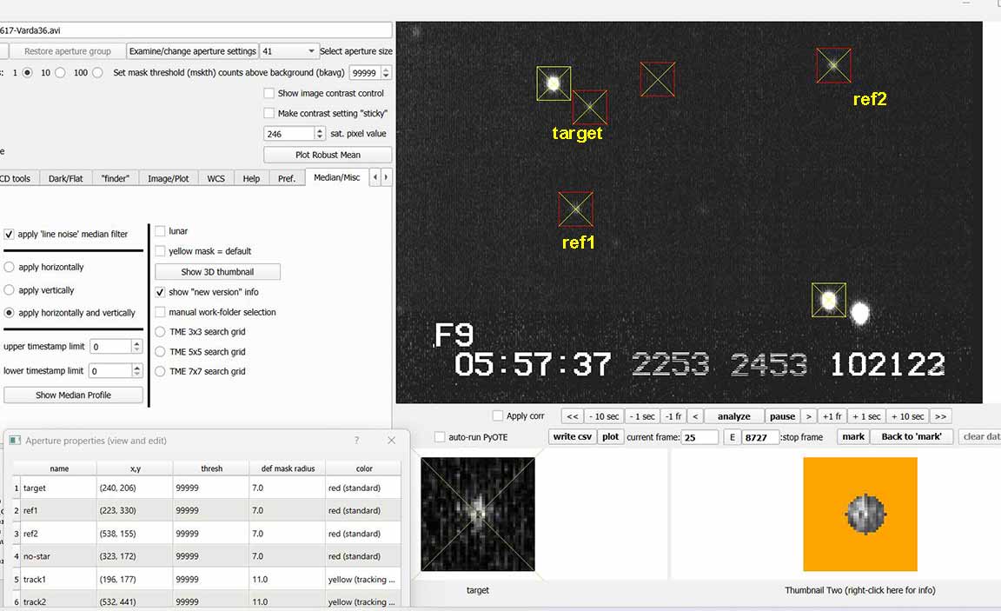
Task: Enable yellow mask = default checkbox
Action: pyautogui.click(x=160, y=251)
